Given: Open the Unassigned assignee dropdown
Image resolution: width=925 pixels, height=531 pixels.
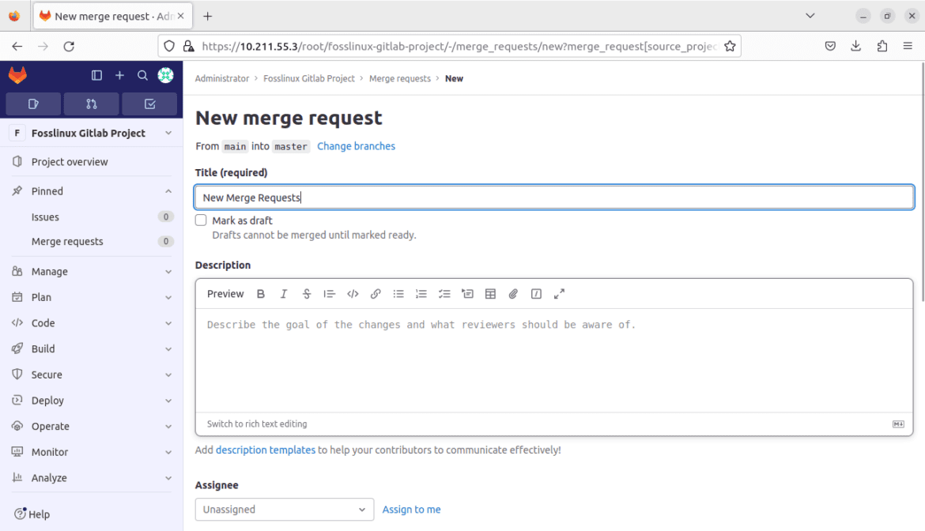Looking at the screenshot, I should pos(284,510).
